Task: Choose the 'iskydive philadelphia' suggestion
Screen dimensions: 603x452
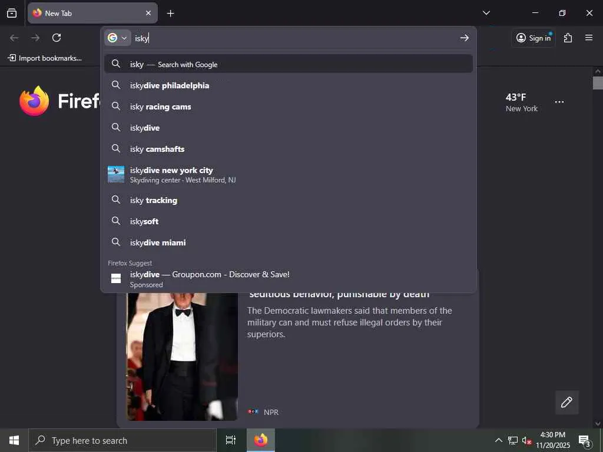Action: pos(289,85)
